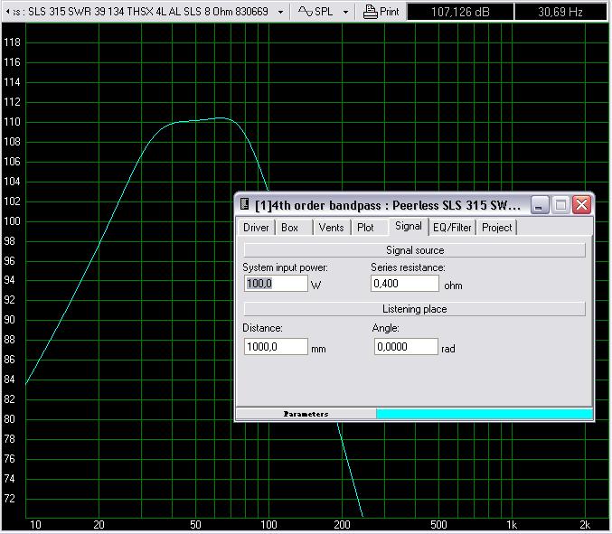Click the dialog icon in the title bar

click(x=245, y=203)
